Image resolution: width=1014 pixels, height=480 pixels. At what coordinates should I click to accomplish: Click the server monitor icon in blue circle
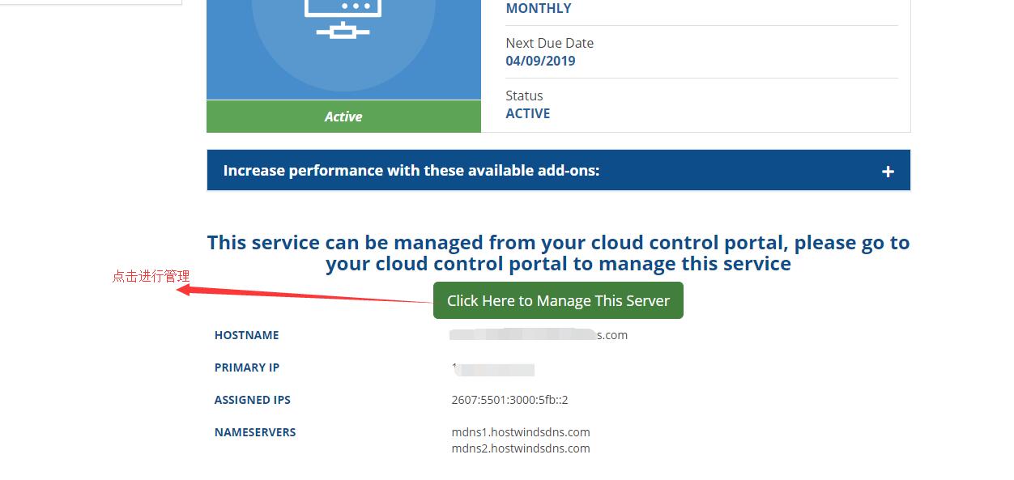pos(343,18)
